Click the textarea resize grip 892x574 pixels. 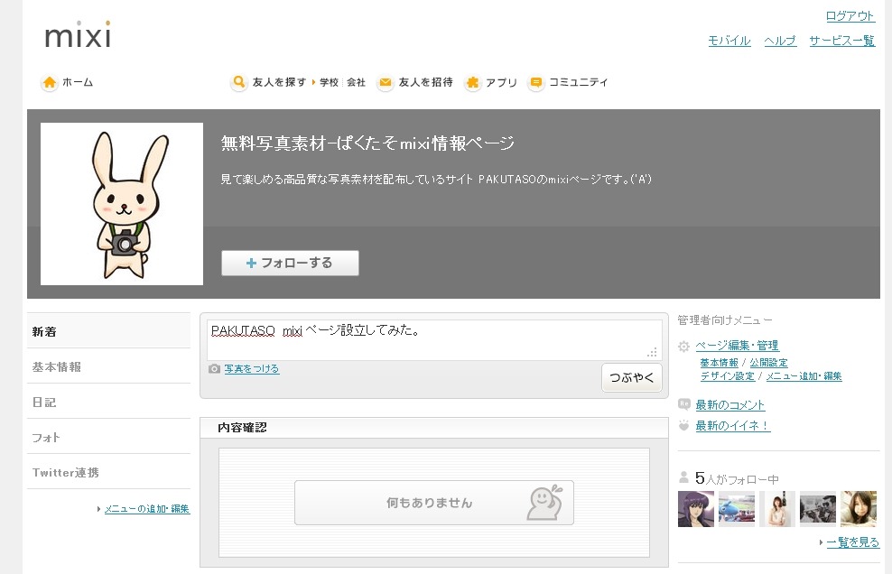point(652,352)
